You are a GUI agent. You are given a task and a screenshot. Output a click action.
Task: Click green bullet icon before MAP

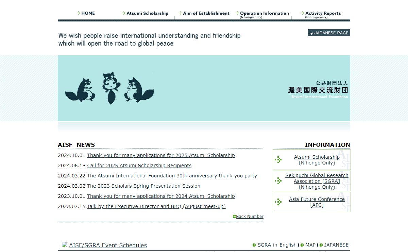pos(302,245)
